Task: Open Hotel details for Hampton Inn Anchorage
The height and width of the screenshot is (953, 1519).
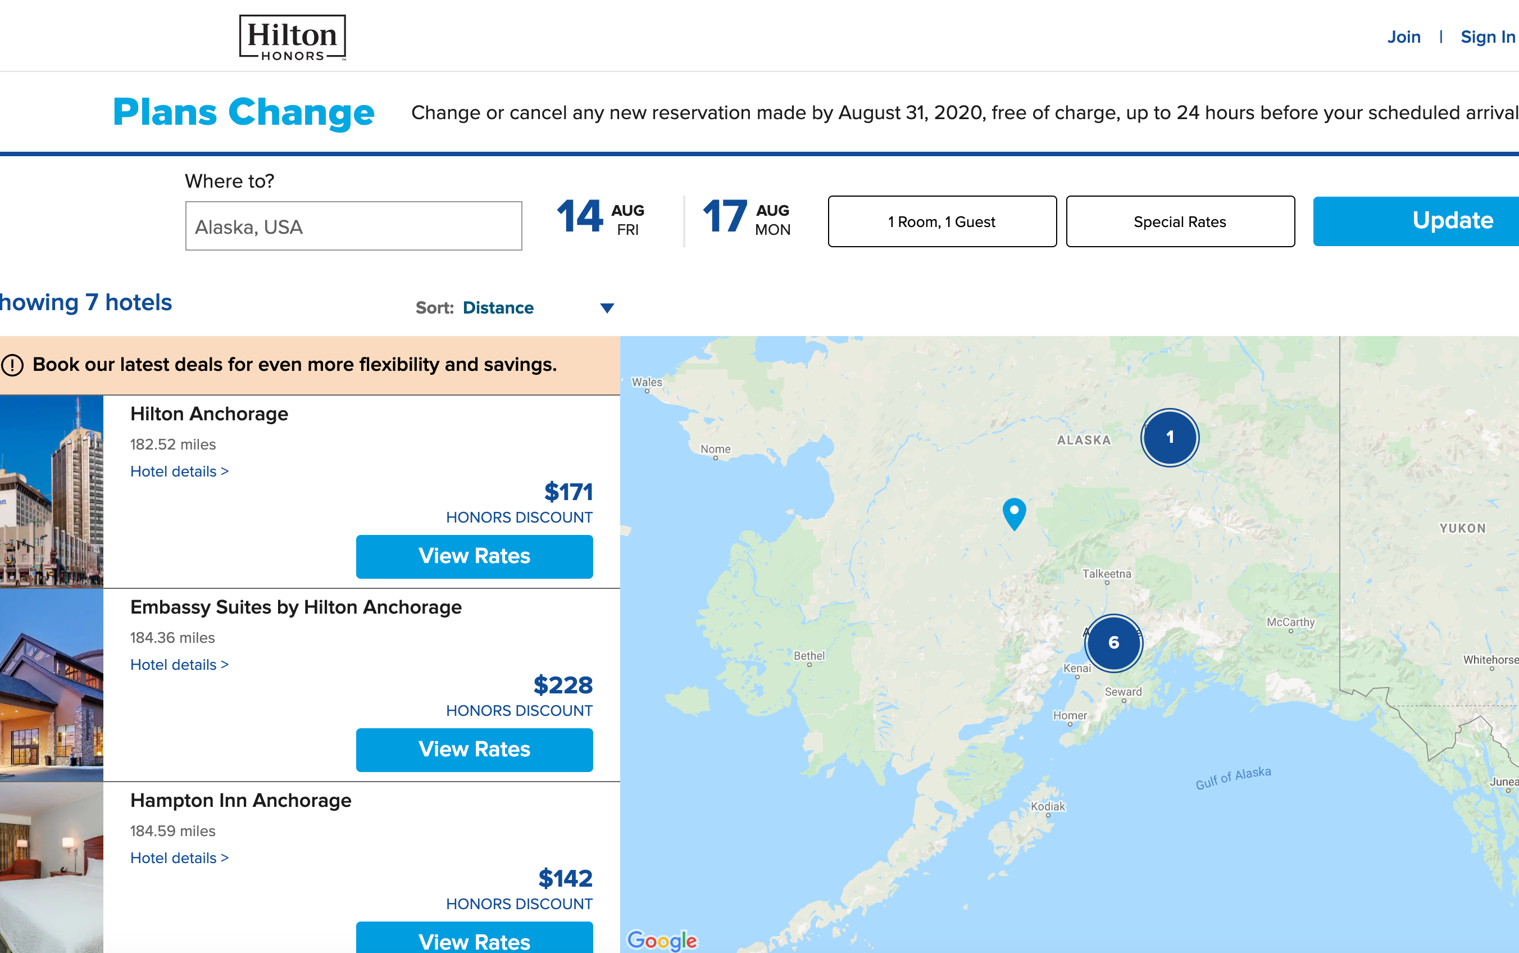Action: (179, 858)
